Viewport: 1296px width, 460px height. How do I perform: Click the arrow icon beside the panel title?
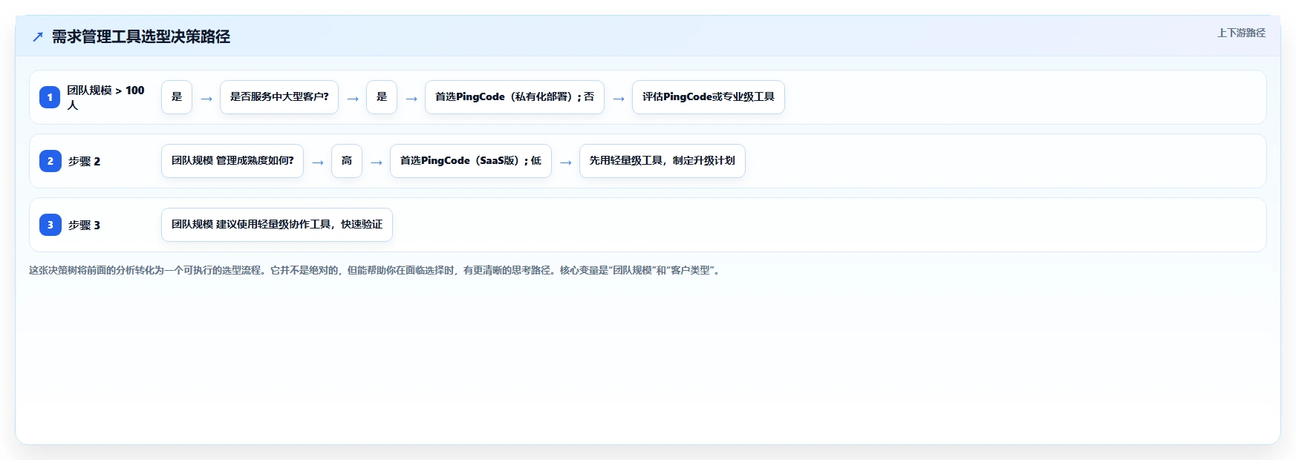tap(38, 37)
